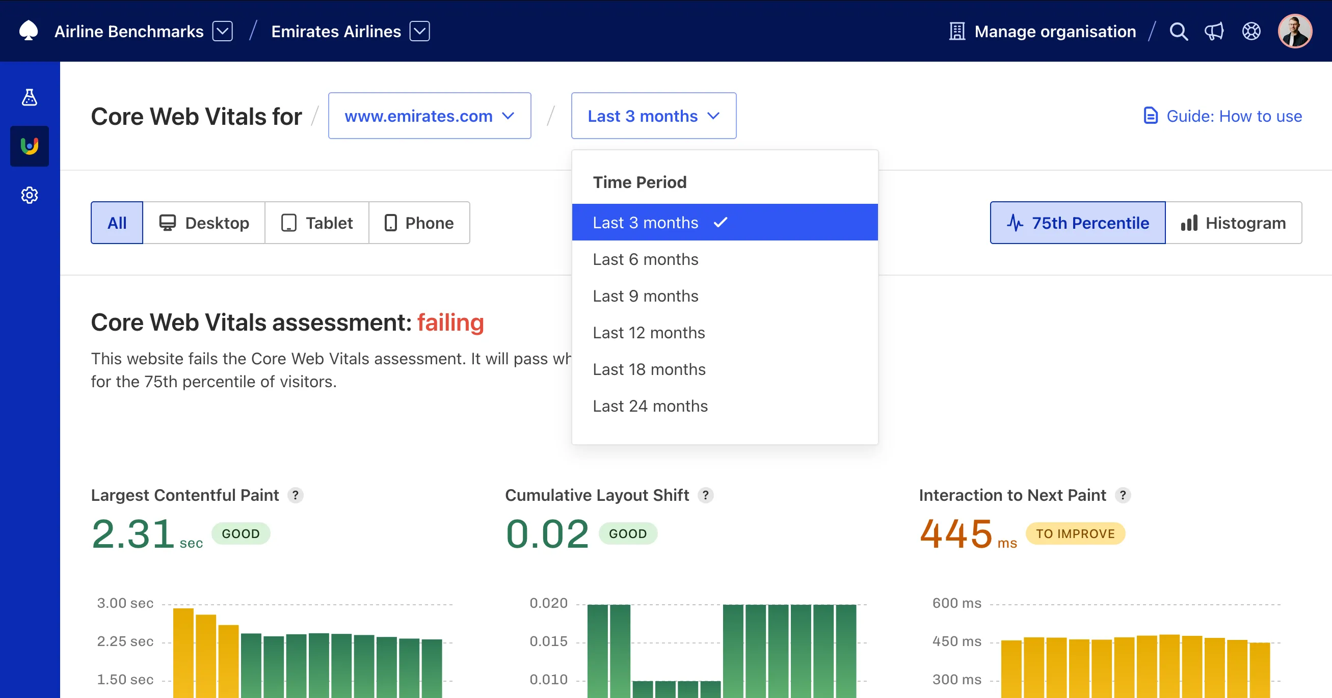This screenshot has width=1332, height=698.
Task: Open settings from the left sidebar gear
Action: click(x=29, y=195)
